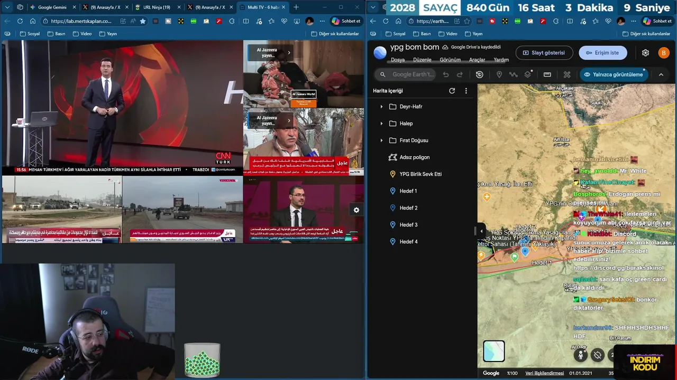Screen dimensions: 677x380
Task: Open split screen icon in left browser toolbar
Action: (245, 21)
